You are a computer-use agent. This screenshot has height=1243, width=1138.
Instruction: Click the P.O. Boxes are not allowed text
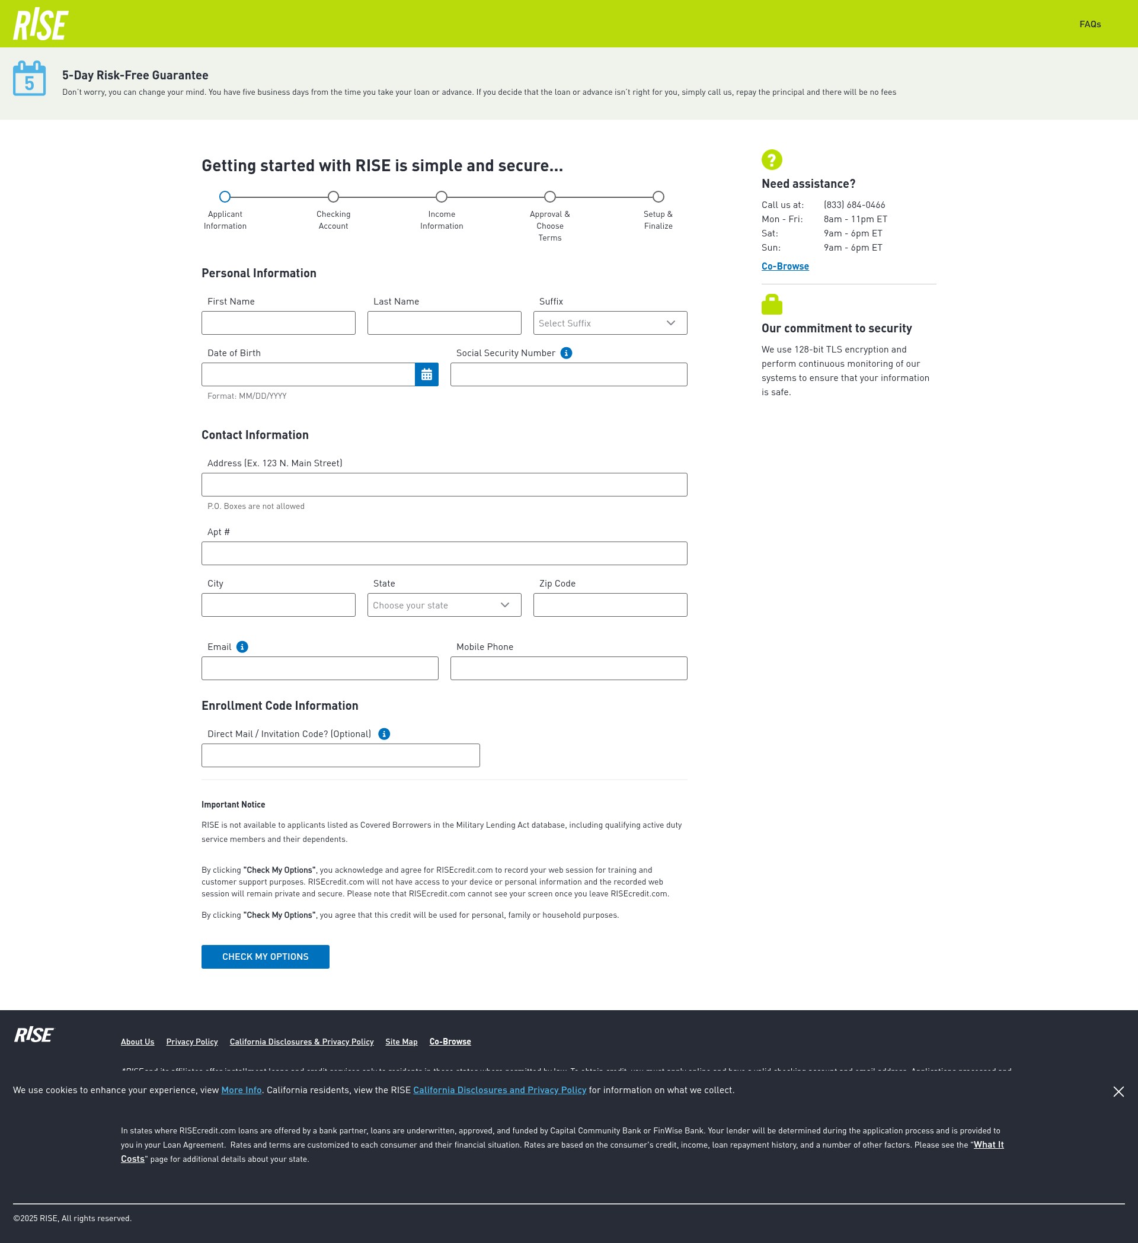pos(256,506)
